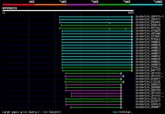Choose the UniRef100_A8WB03 label

tap(148, 54)
